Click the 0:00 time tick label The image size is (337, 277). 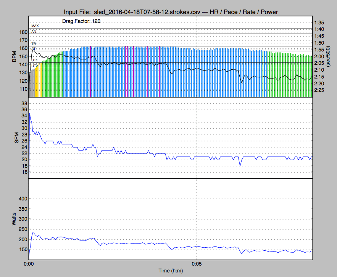click(29, 264)
